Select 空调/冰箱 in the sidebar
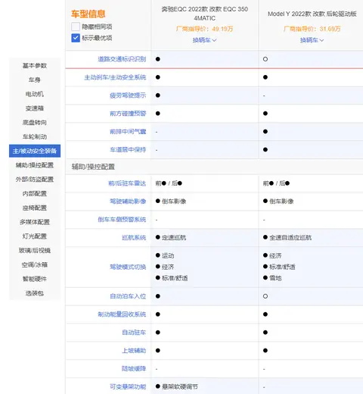This screenshot has width=363, height=394. pyautogui.click(x=35, y=264)
